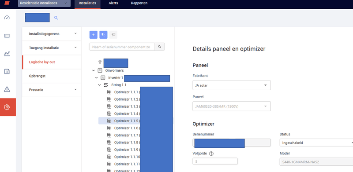Click the String 1.1 icon
The image size is (353, 172).
pos(105,85)
